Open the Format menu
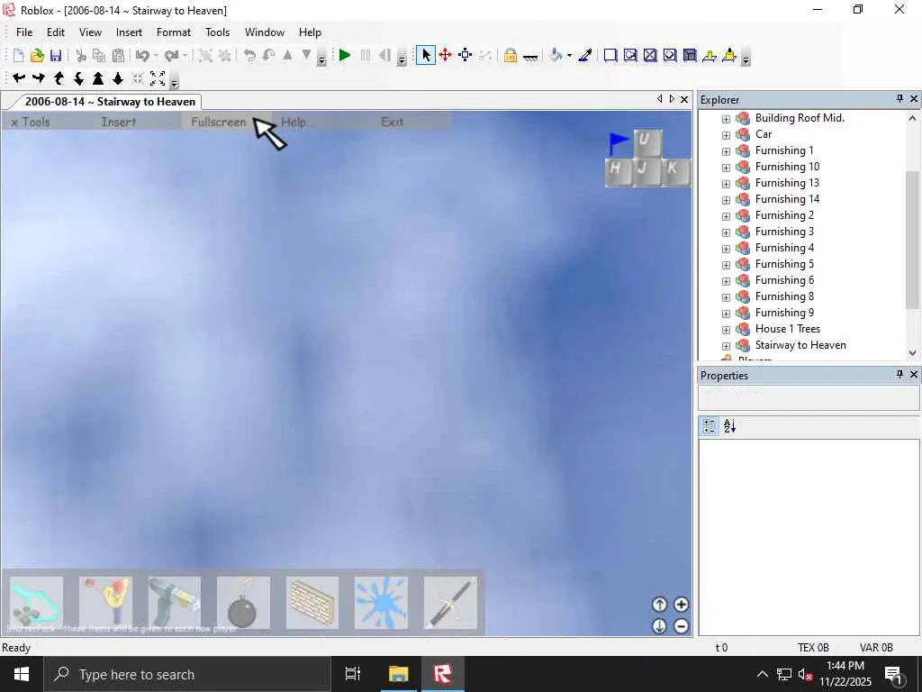Image resolution: width=922 pixels, height=692 pixels. tap(174, 32)
